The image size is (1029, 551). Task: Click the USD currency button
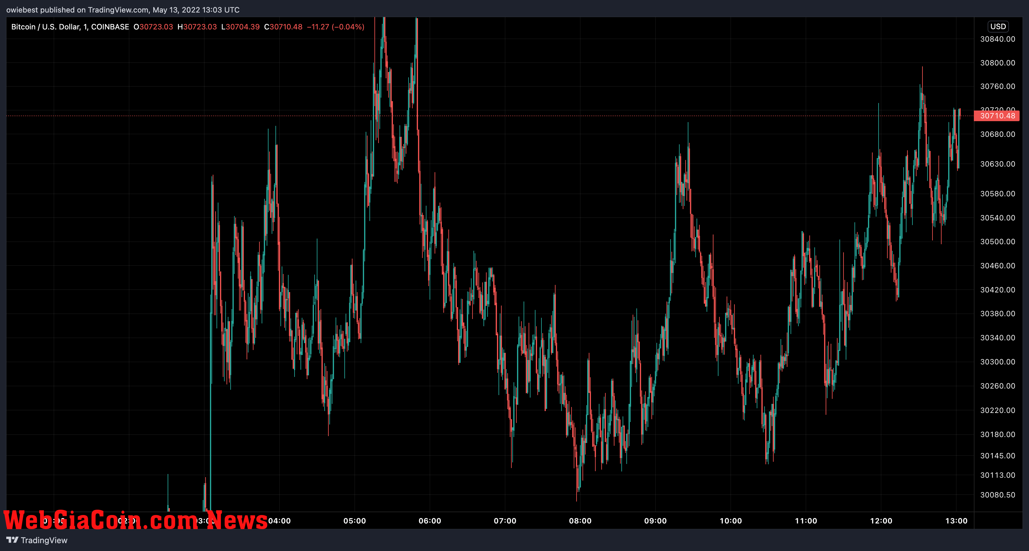[x=998, y=26]
